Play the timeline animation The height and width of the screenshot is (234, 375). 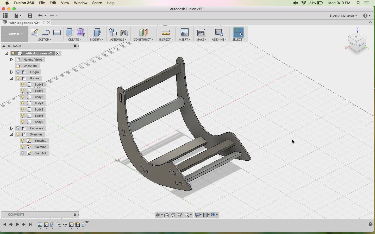[x=17, y=224]
